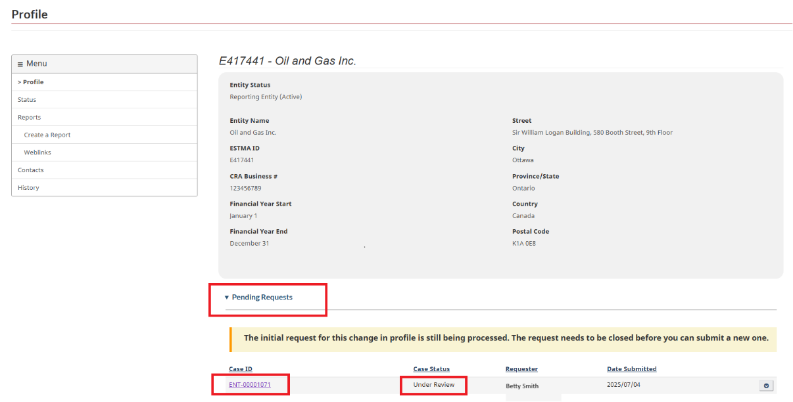Open the Status page from the menu
This screenshot has width=793, height=402.
[x=26, y=99]
